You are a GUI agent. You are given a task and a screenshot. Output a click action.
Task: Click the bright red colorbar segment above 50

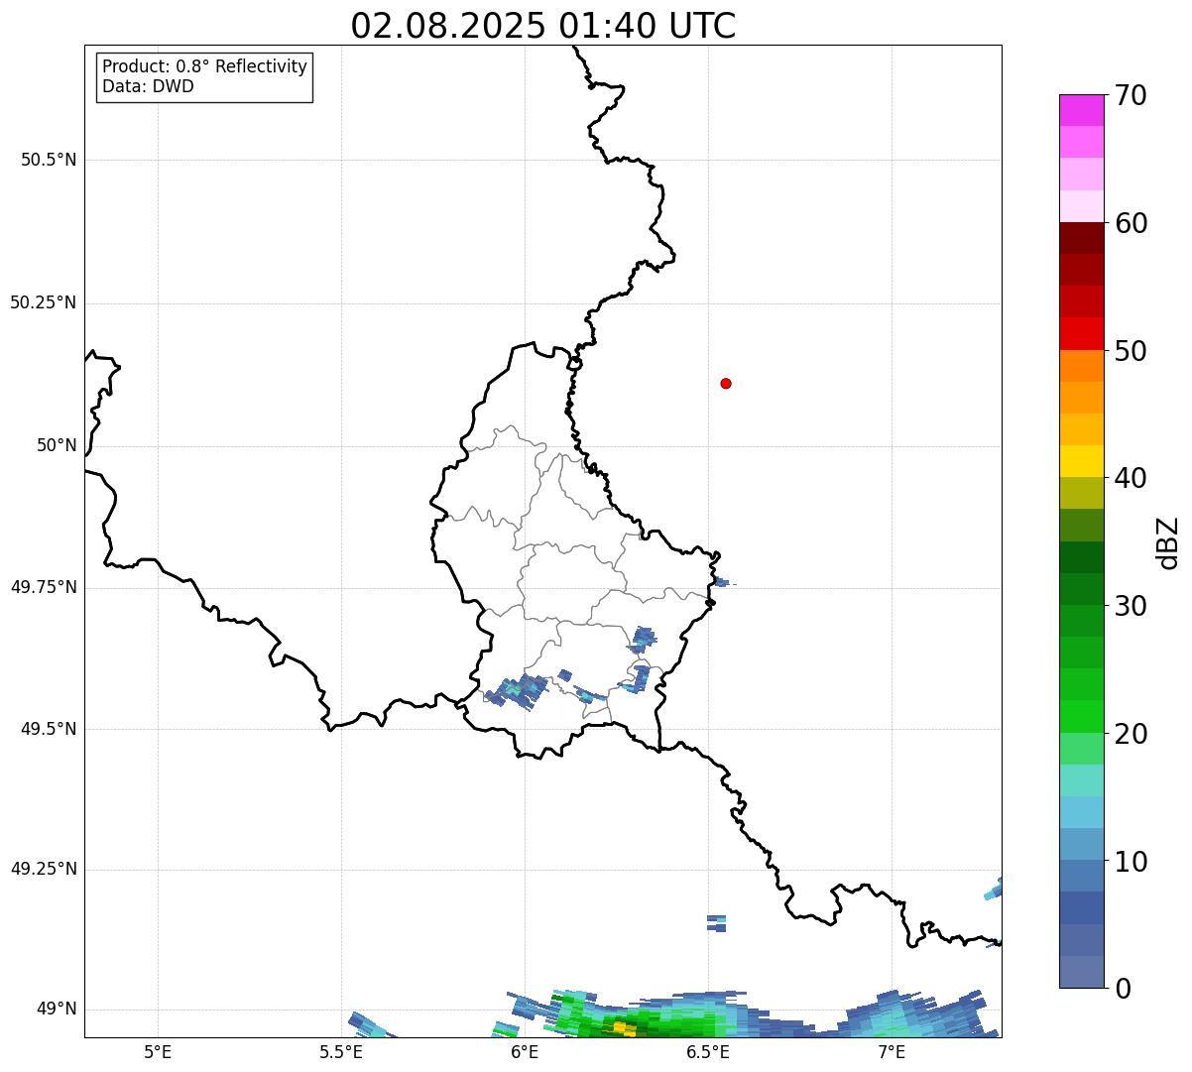tap(1082, 333)
